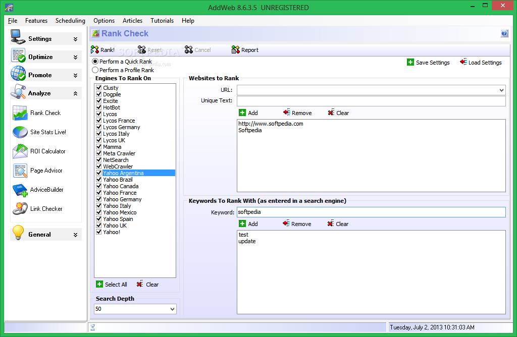
Task: Click the Reset toolbar icon
Action: point(142,50)
